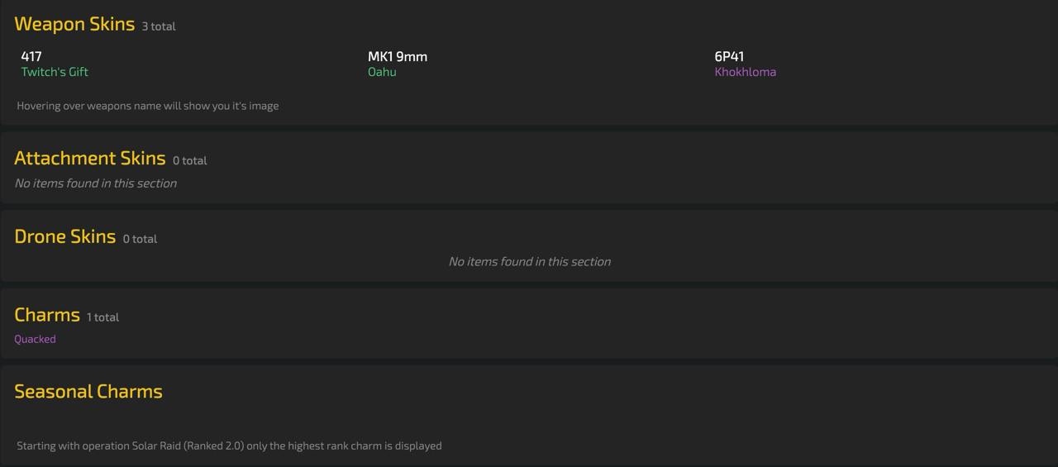
Task: Click the Quacked charm name
Action: coord(35,339)
